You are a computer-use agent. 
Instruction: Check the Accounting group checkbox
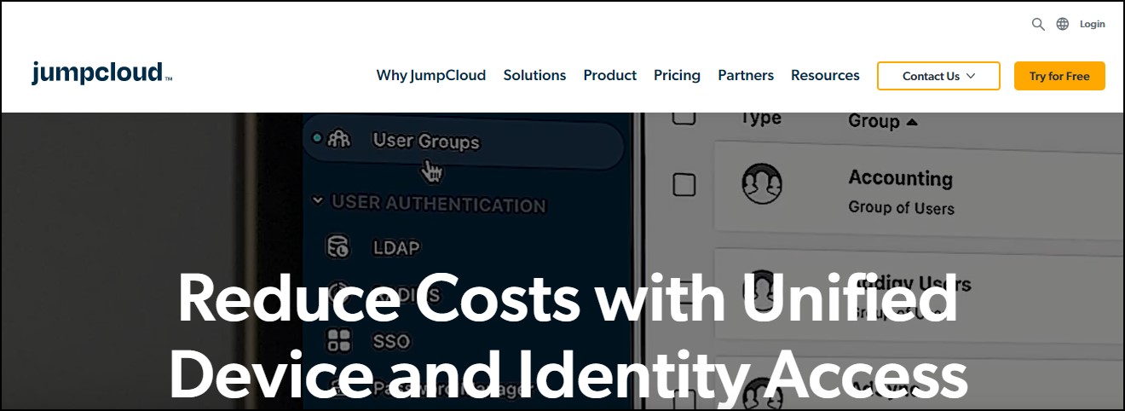[x=684, y=184]
